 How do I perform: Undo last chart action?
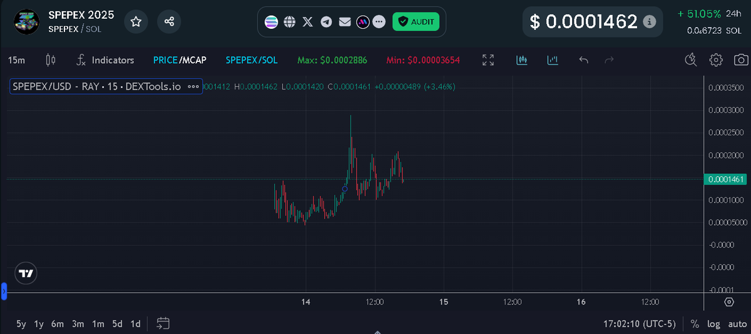pyautogui.click(x=584, y=60)
